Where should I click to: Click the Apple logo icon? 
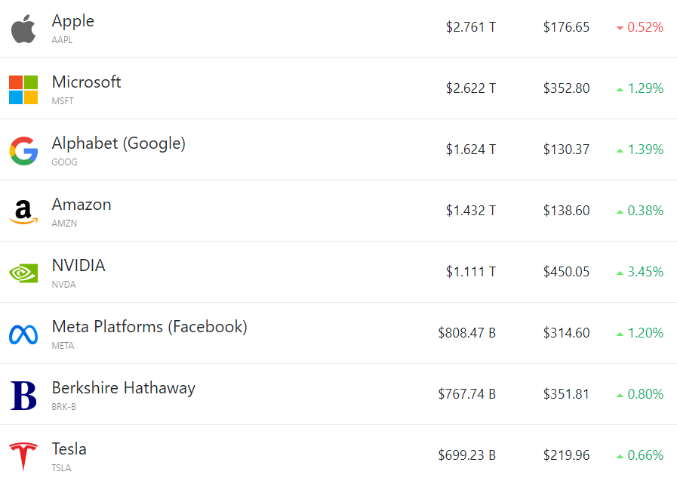[x=23, y=29]
